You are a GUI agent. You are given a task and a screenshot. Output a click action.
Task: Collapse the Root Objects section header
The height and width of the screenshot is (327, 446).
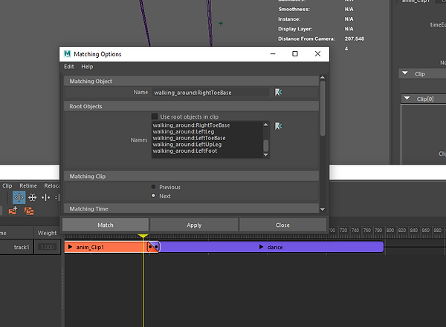[x=191, y=106]
